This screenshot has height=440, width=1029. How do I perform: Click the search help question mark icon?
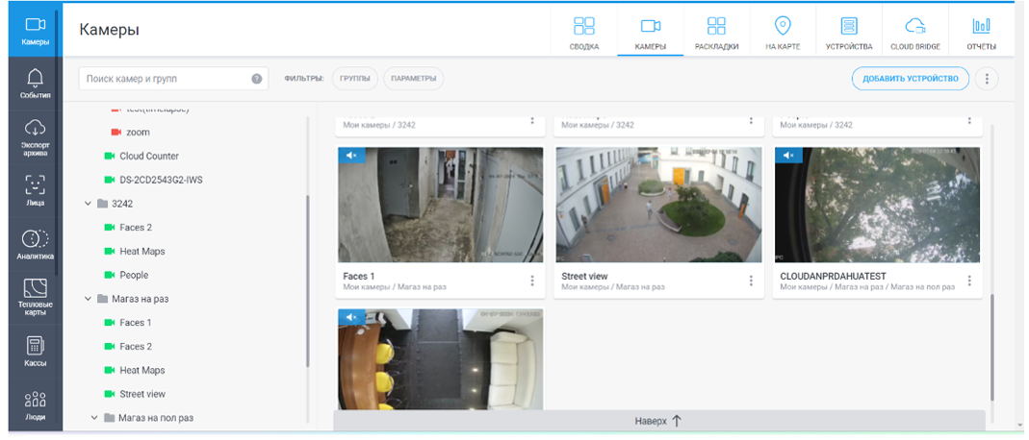257,79
